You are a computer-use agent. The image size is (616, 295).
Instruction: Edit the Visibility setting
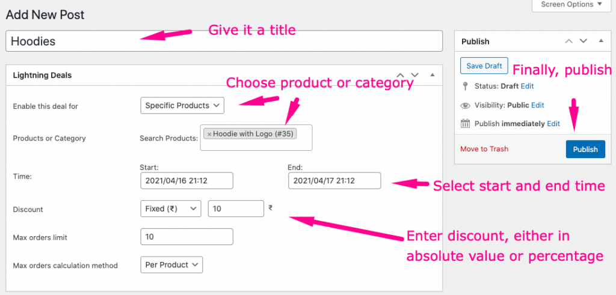(537, 105)
